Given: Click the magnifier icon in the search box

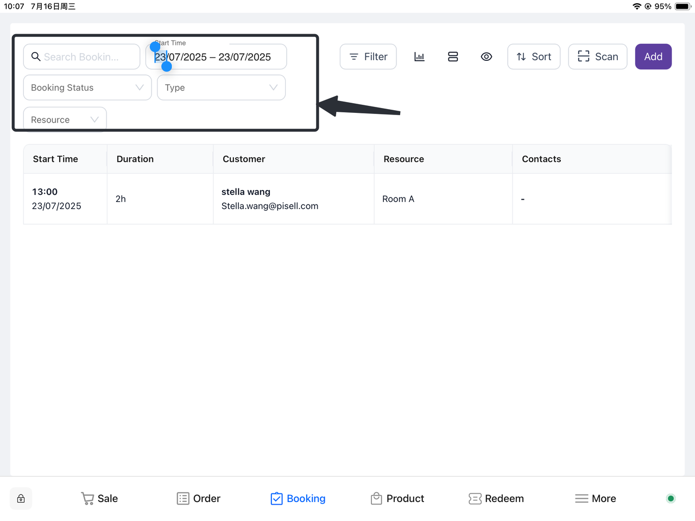Looking at the screenshot, I should click(36, 56).
